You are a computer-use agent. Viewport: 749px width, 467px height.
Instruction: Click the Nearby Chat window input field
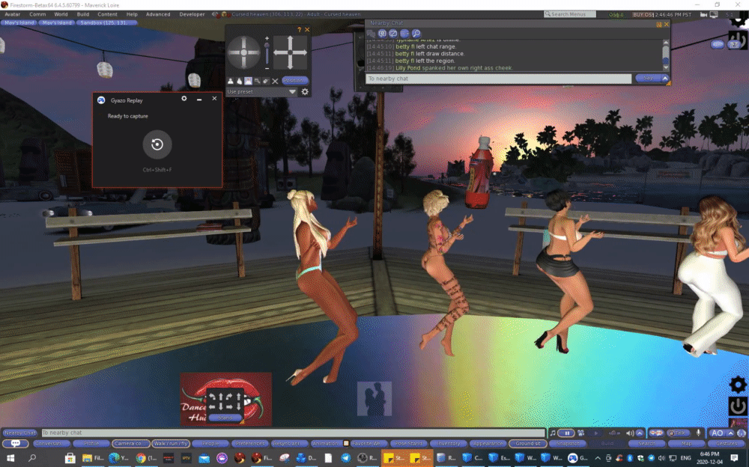point(499,79)
